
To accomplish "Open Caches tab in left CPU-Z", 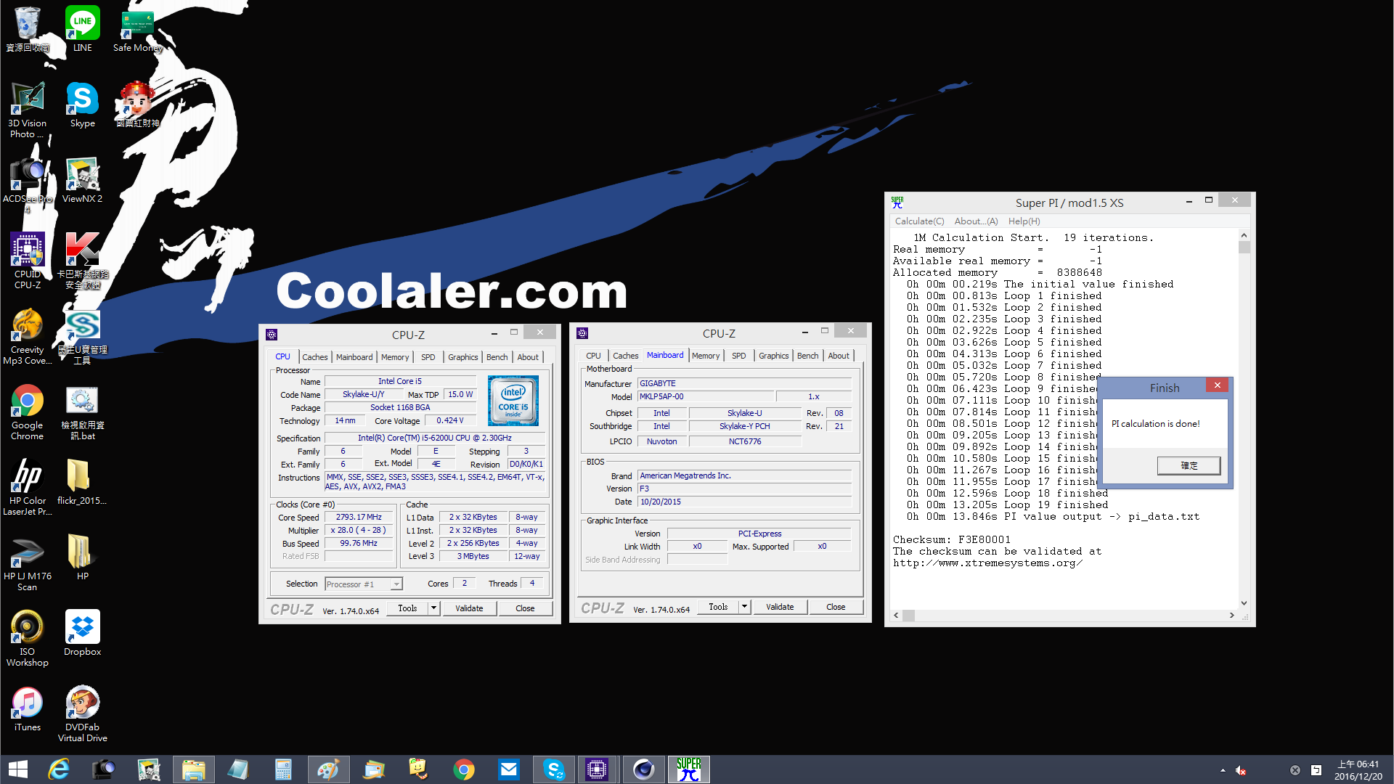I will [315, 357].
